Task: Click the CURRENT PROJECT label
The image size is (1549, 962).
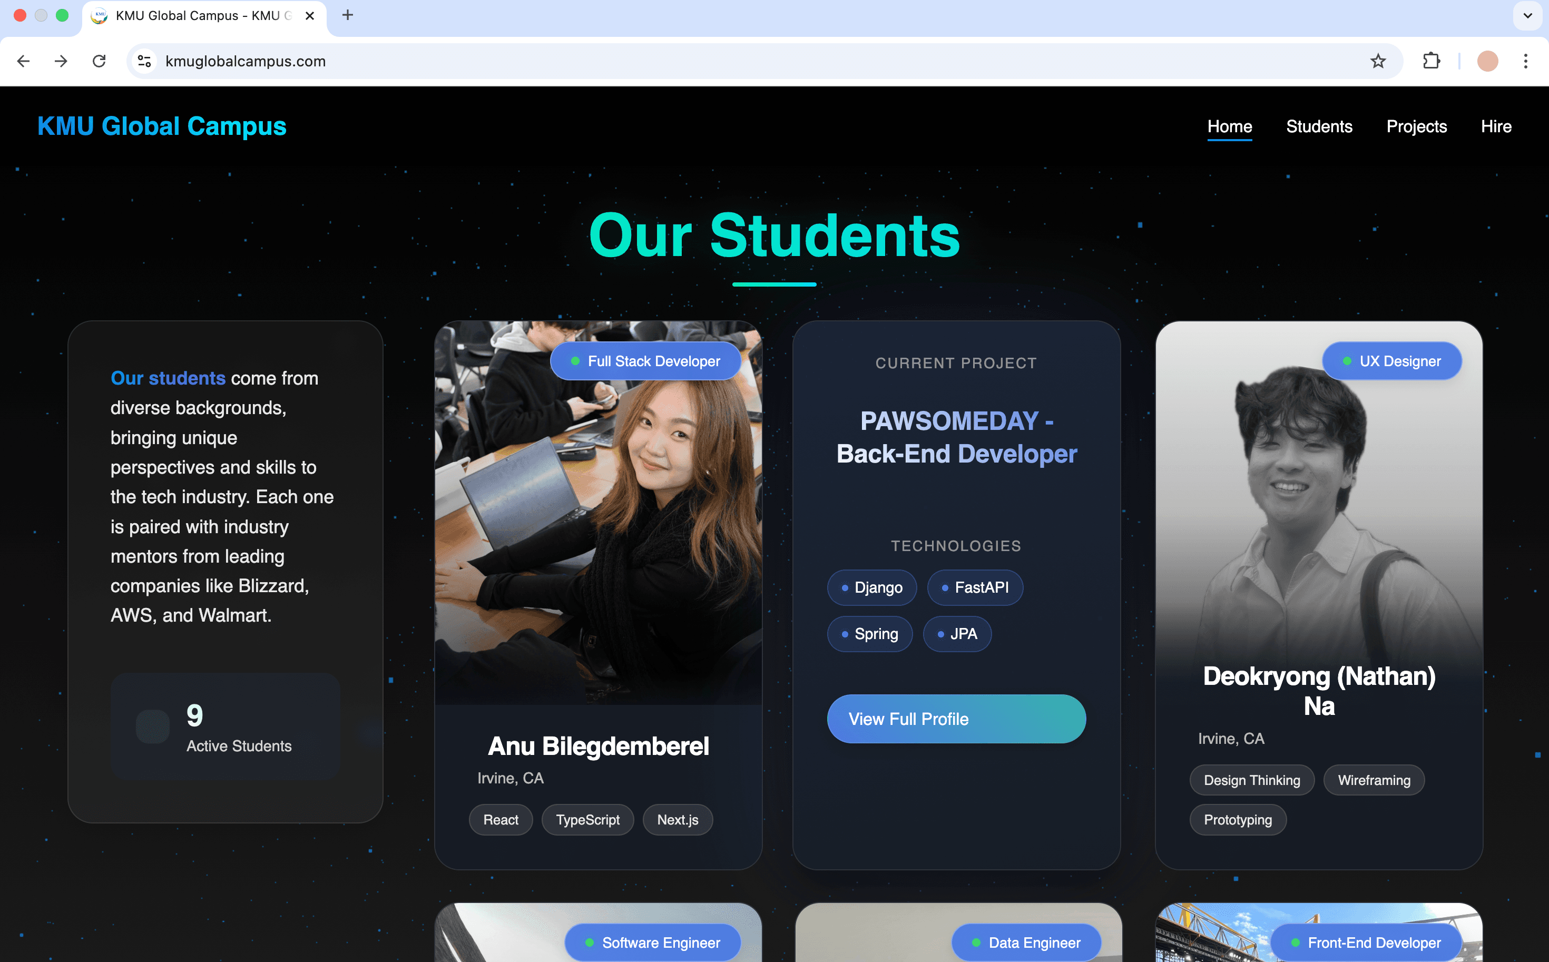Action: [956, 364]
